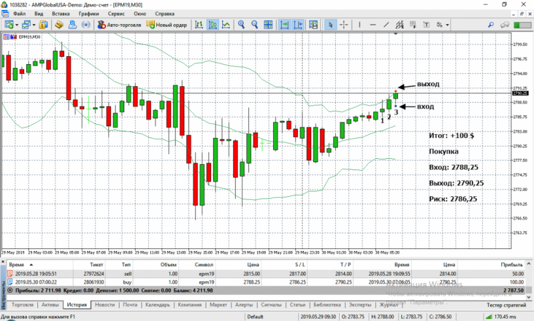This screenshot has width=534, height=321.
Task: Select the crosshair tool
Action: pos(344,25)
